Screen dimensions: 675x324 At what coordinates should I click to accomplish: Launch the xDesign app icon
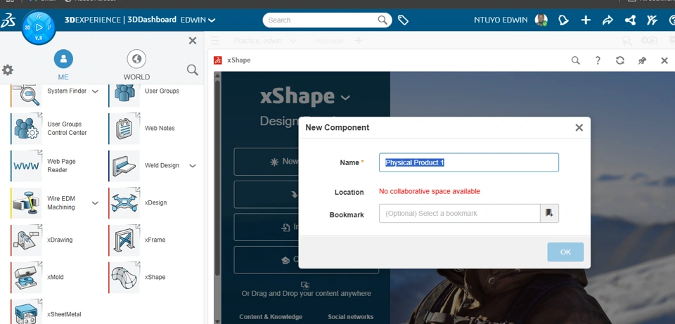(124, 203)
